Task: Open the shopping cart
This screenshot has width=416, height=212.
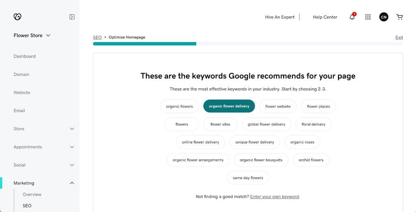Action: 399,17
